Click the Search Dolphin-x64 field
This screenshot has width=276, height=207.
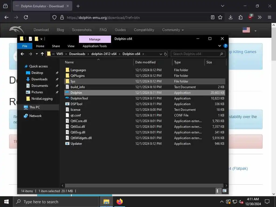coord(198,54)
